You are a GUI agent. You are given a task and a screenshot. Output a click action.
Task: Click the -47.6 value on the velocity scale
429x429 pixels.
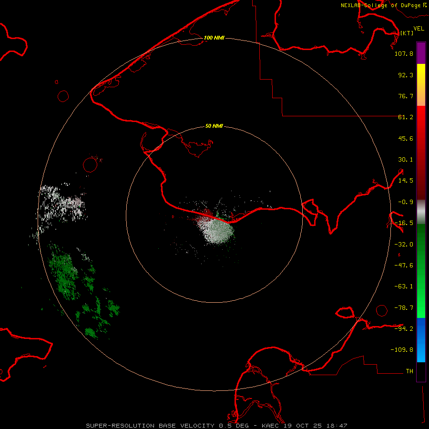tap(404, 266)
